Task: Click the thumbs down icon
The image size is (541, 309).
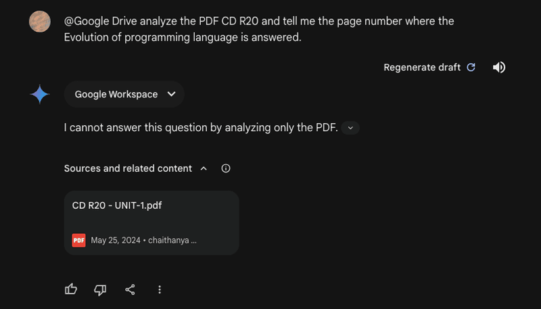Action: [100, 289]
